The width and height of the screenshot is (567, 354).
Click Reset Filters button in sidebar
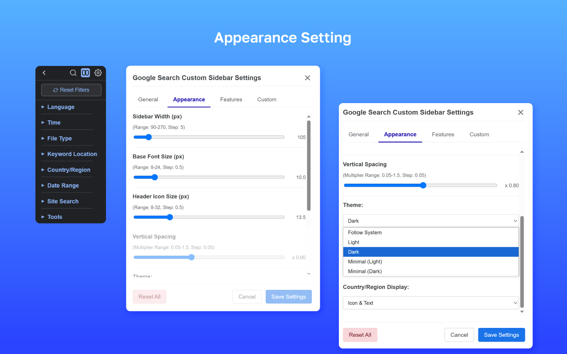[x=71, y=90]
